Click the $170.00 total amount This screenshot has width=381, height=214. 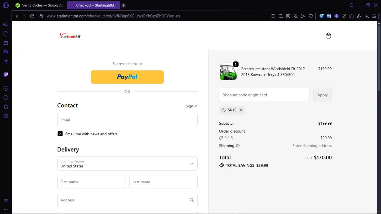tap(323, 157)
